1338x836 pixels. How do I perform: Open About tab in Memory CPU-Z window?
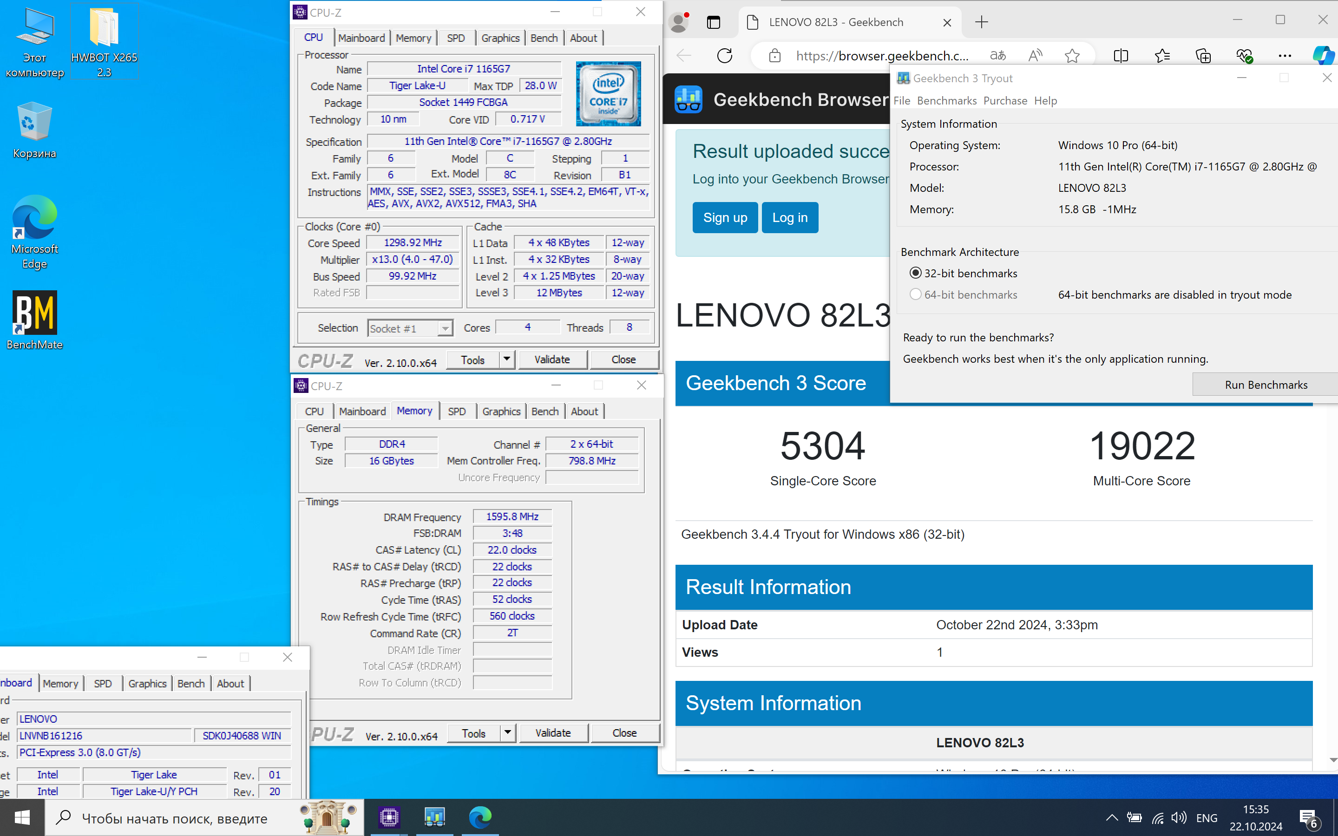584,411
